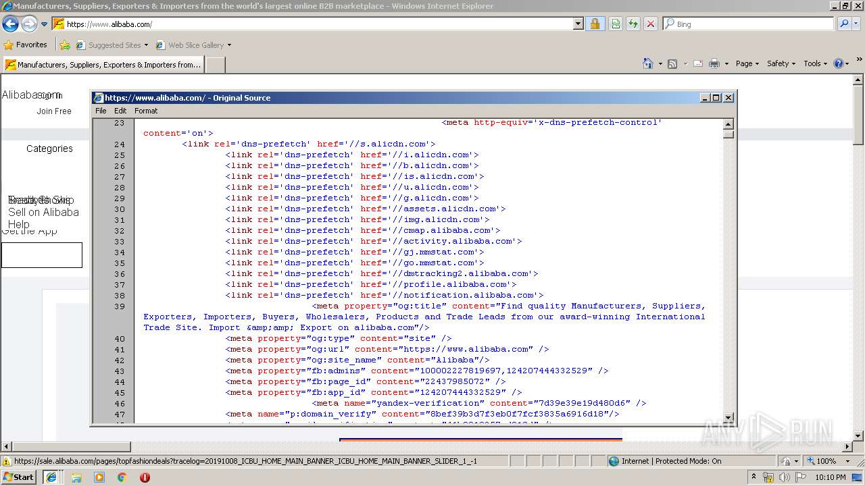
Task: Open the media player taskbar icon
Action: pyautogui.click(x=99, y=477)
